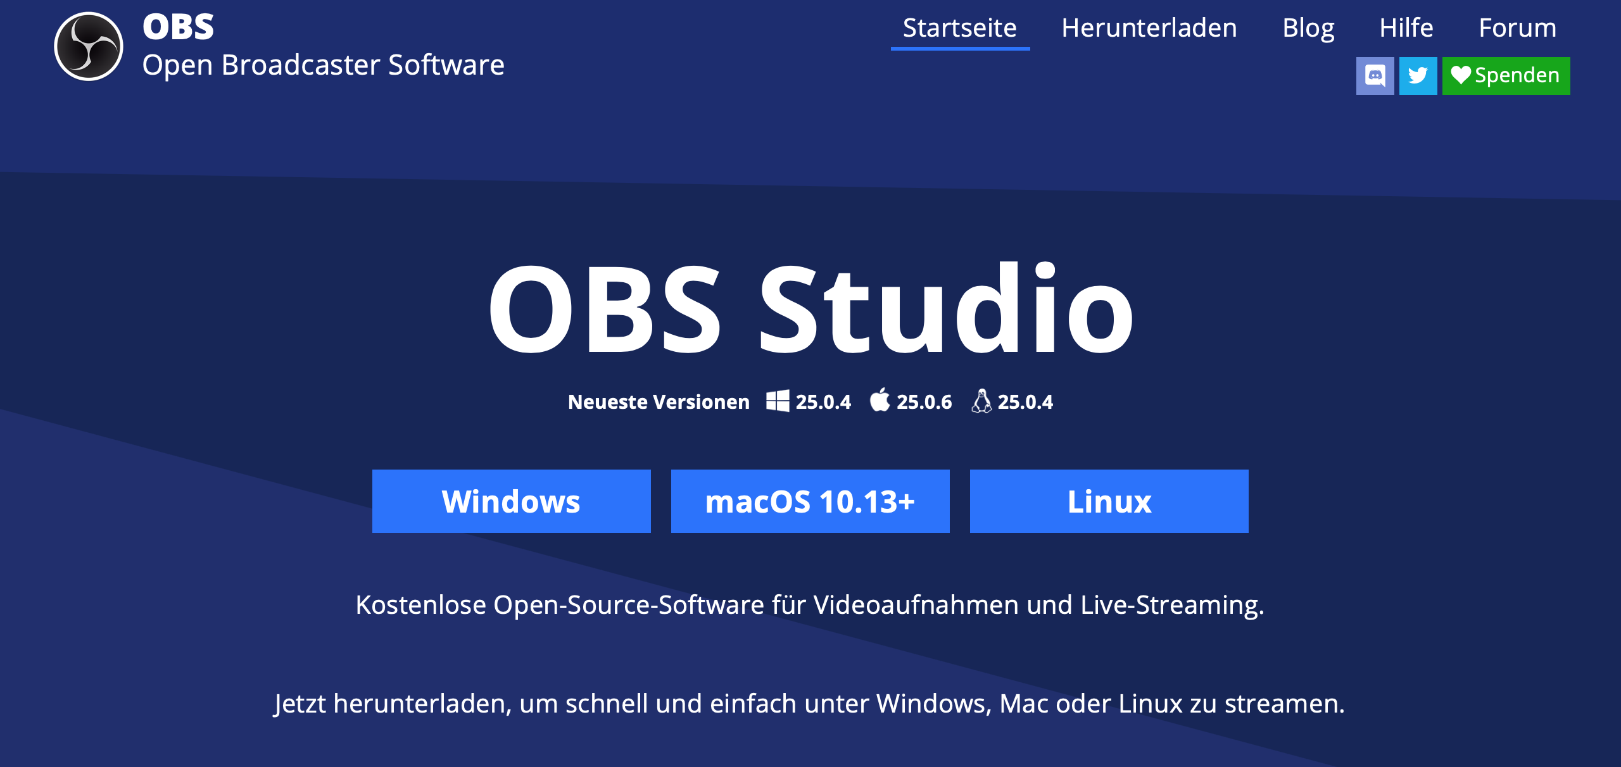Download OBS for Windows
The image size is (1621, 767).
pyautogui.click(x=511, y=501)
